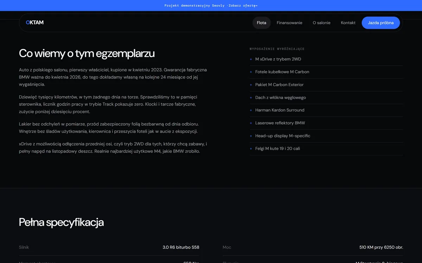Select "M xDrive z trybem 2WD" list row

[326, 59]
